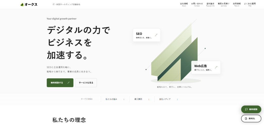The height and width of the screenshot is (125, 264).
Task: Click the オークスを知る label
Action: pyautogui.click(x=87, y=99)
